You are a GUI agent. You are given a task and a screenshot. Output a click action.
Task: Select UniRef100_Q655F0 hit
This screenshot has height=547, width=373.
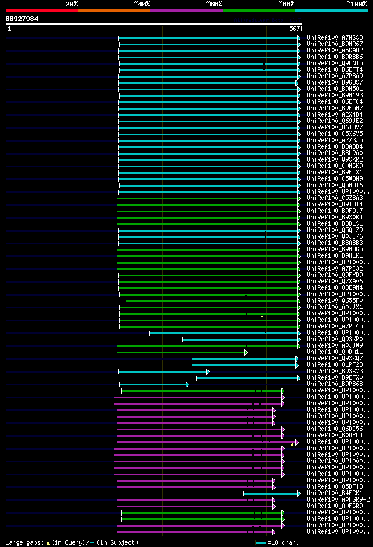[335, 301]
